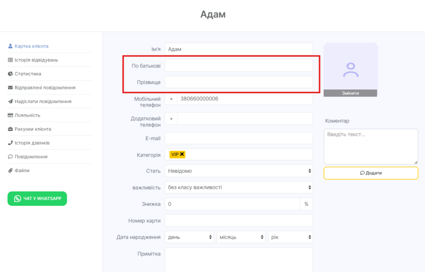The image size is (425, 272).
Task: Open the день birthday dropdown
Action: (189, 237)
